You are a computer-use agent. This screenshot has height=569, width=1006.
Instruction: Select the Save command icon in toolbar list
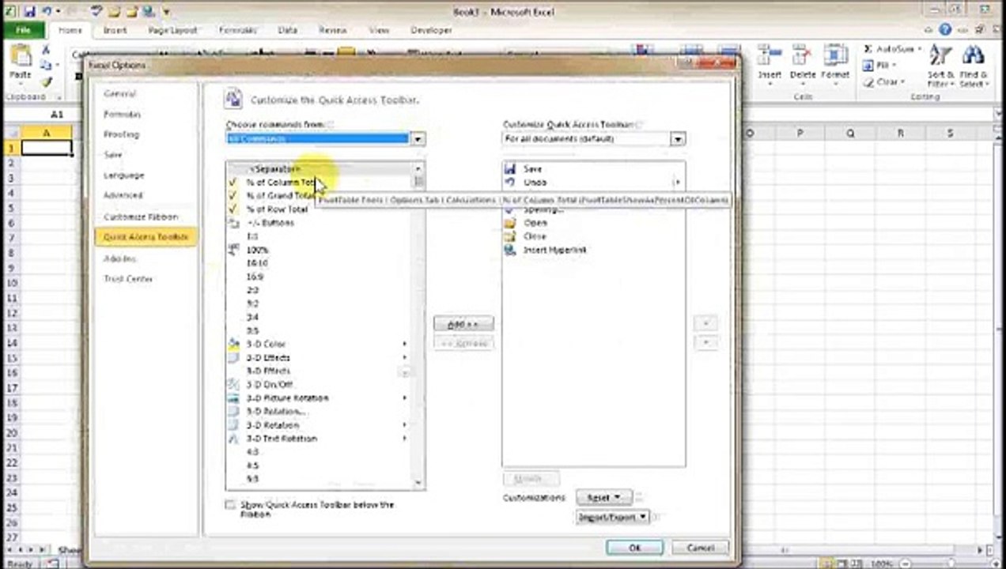[x=510, y=168]
